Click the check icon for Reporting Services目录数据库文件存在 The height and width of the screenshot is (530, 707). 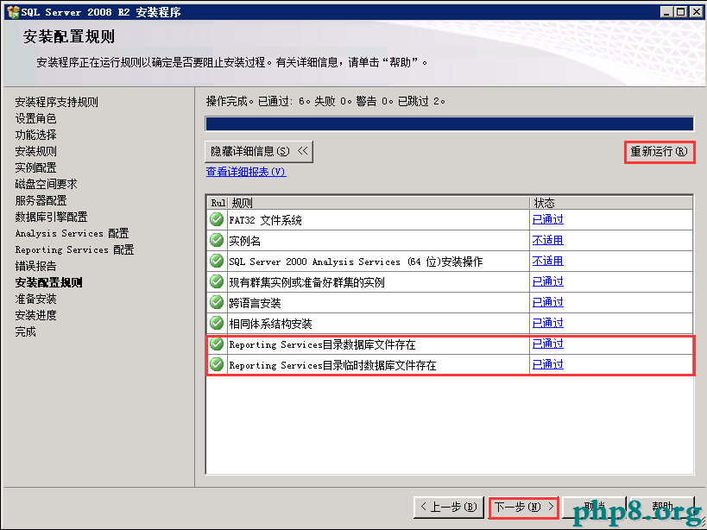click(x=217, y=344)
